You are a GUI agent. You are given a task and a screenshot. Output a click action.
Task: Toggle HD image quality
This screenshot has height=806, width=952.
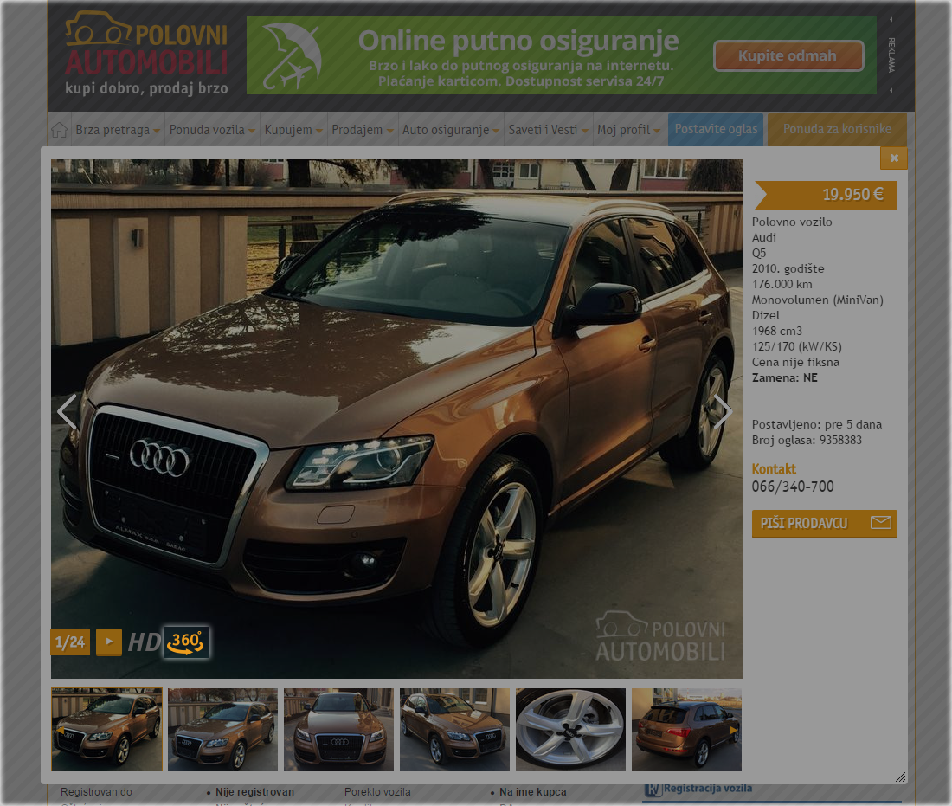click(x=144, y=642)
